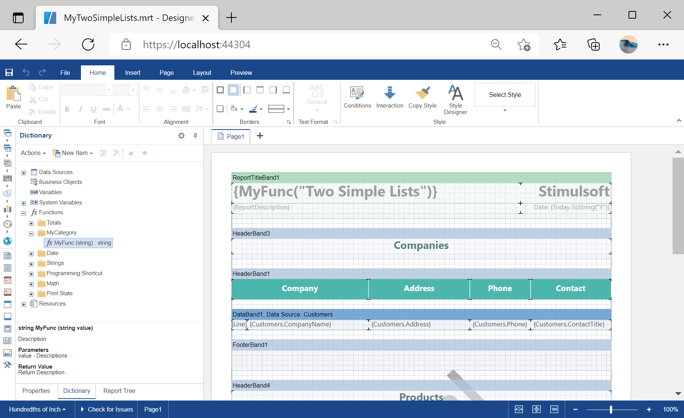
Task: Toggle the Left border button
Action: [x=247, y=90]
